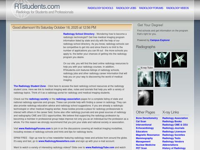Open the radiology association inline link
The width and height of the screenshot is (200, 150).
[68, 99]
